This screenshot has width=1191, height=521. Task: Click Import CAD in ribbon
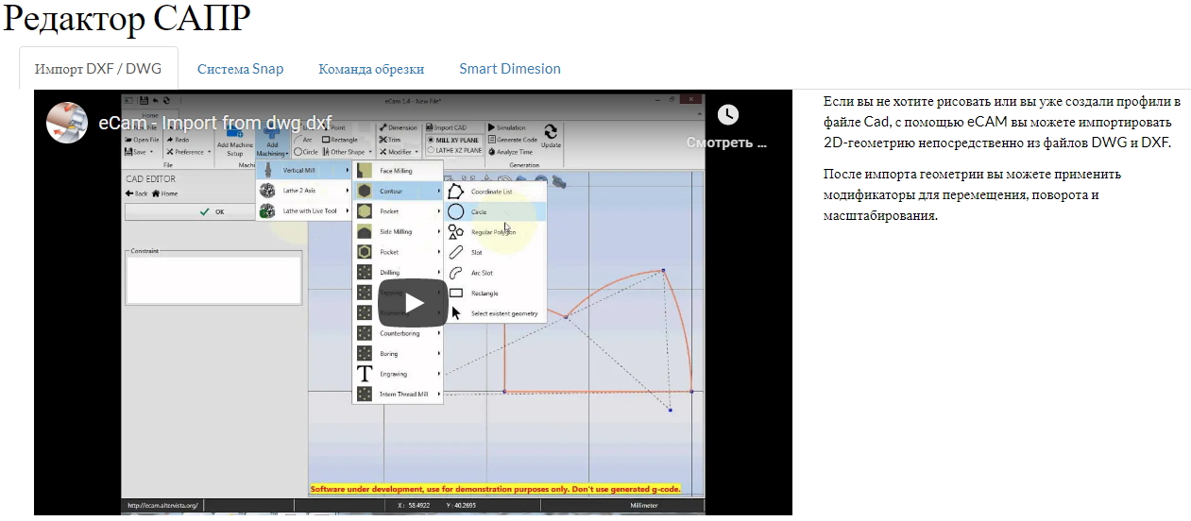(x=445, y=127)
